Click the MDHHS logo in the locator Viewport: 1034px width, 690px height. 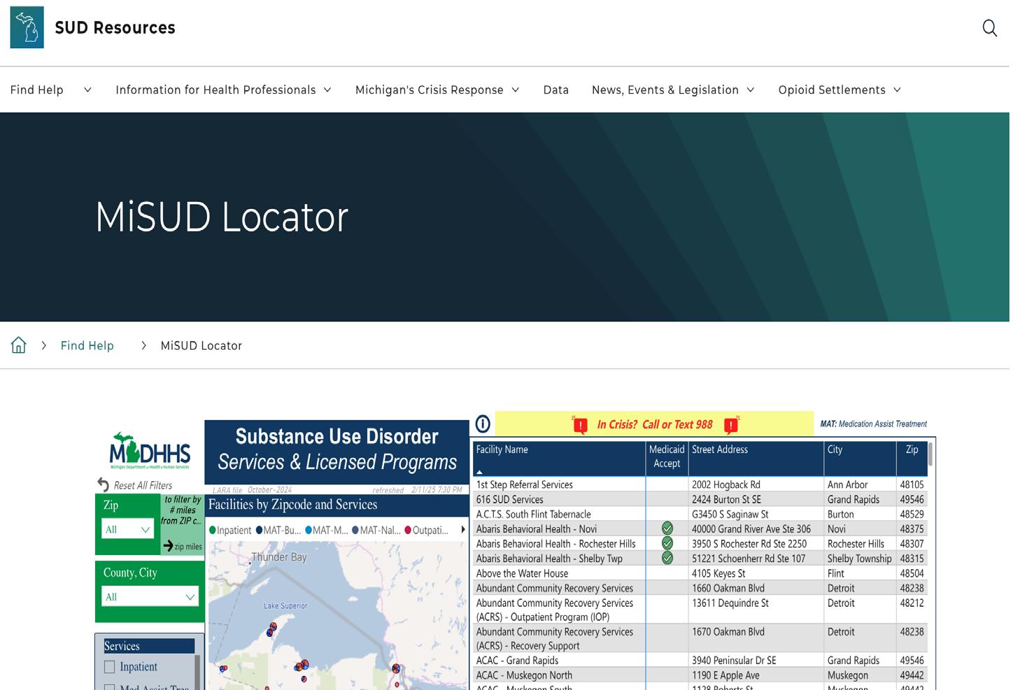coord(150,450)
